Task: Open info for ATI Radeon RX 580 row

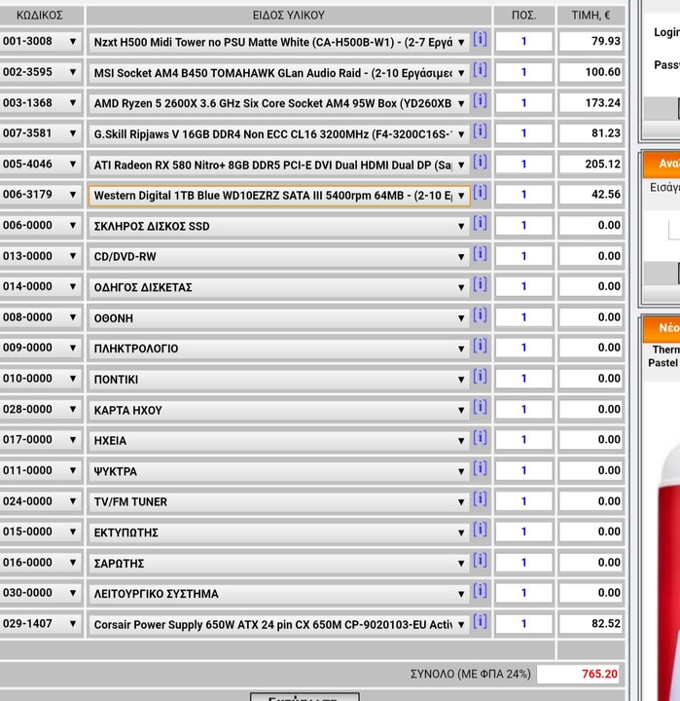Action: click(480, 163)
